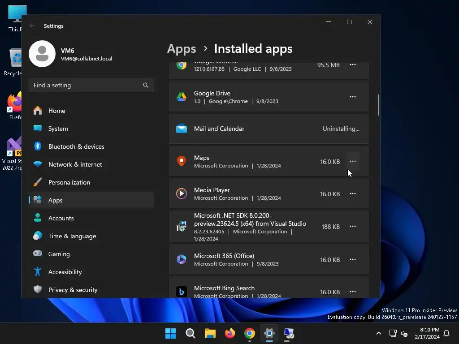Click the Uninstalling... status text
459x344 pixels.
(x=341, y=129)
